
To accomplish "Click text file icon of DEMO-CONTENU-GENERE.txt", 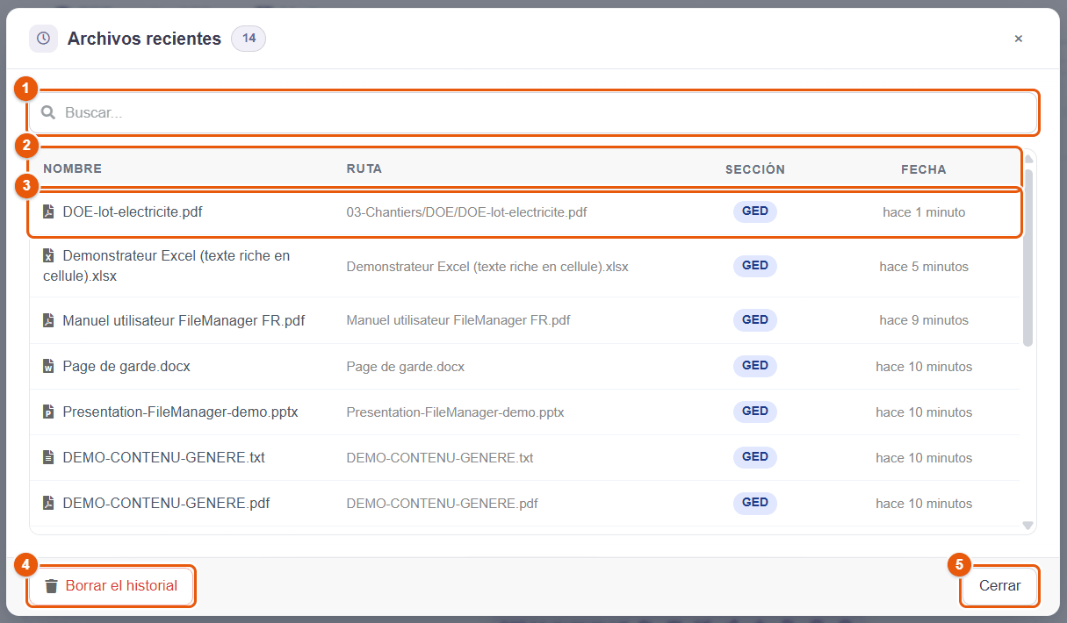I will click(48, 457).
